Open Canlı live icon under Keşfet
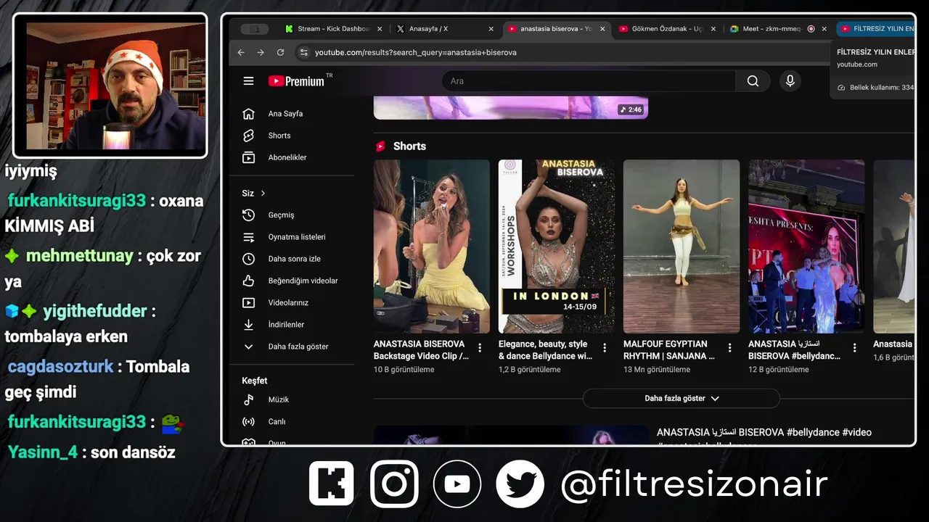Viewport: 929px width, 522px height. [x=248, y=421]
